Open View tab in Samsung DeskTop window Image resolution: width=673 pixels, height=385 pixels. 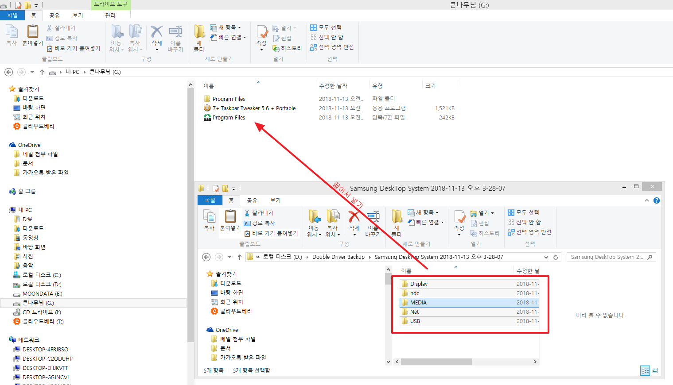click(276, 200)
